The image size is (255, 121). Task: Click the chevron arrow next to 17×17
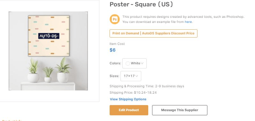137,76
